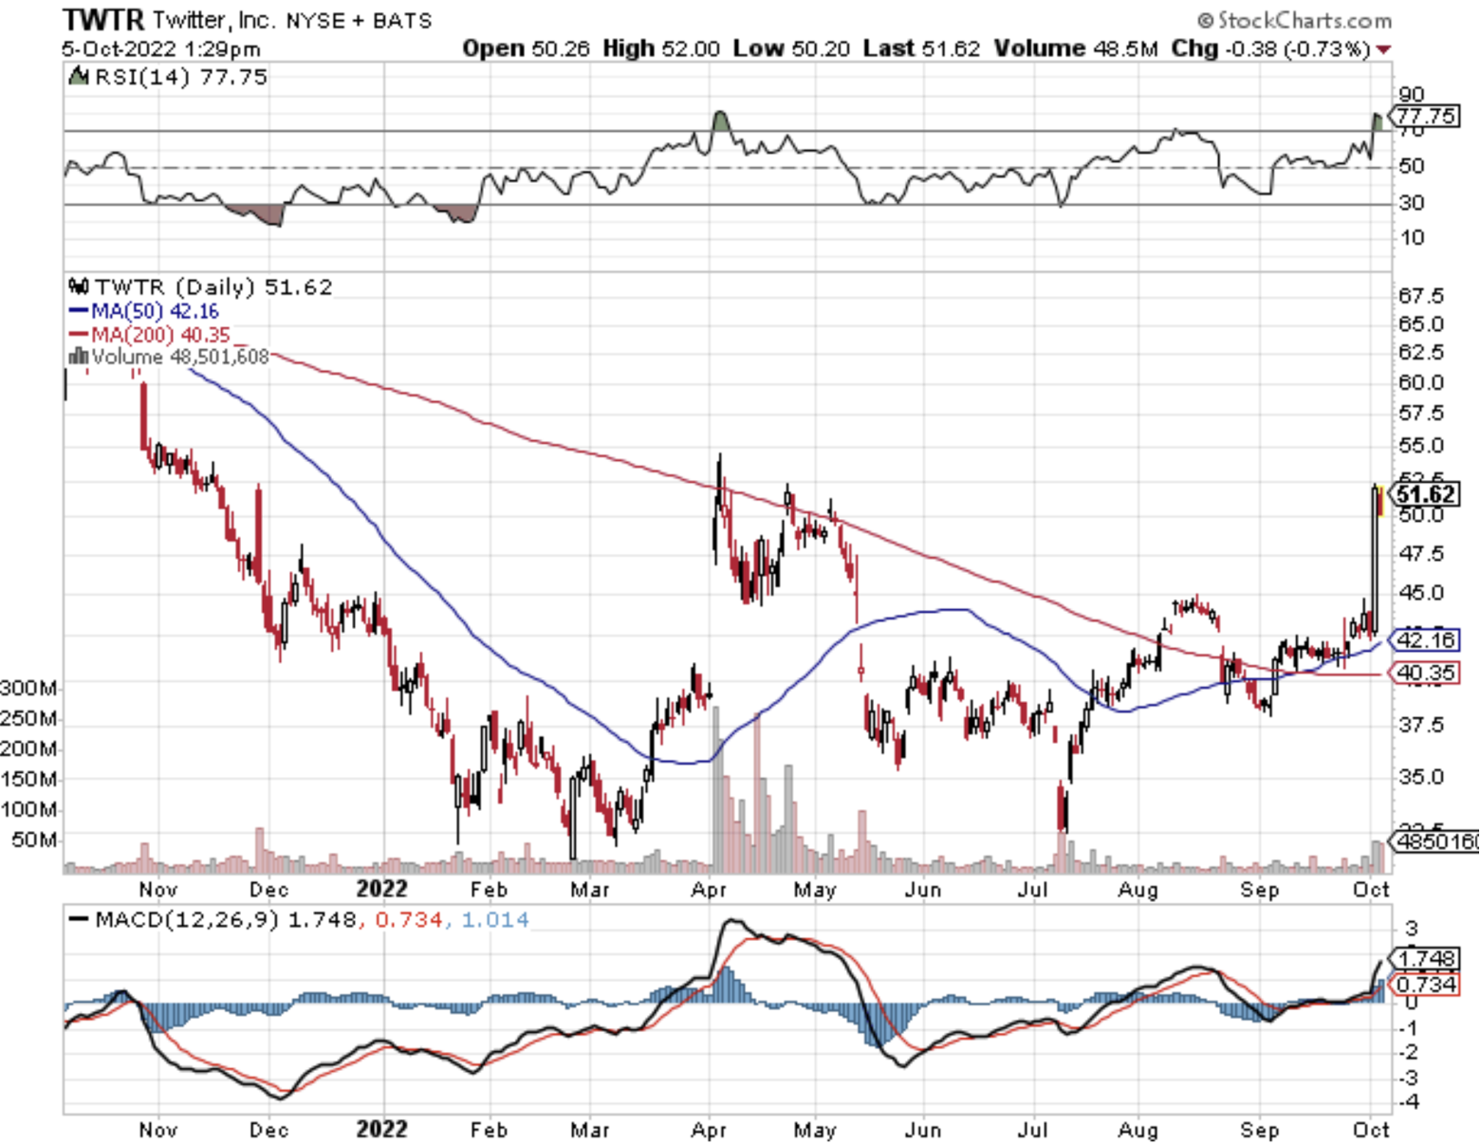Click the 77.75 RSI value tag on the axis
This screenshot has height=1144, width=1480.
1426,116
